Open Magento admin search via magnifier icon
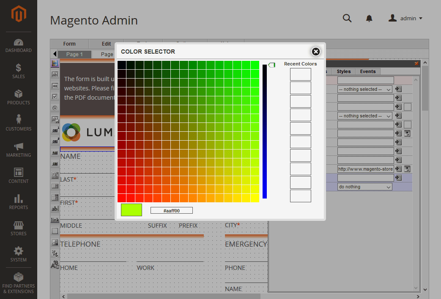 coord(347,19)
